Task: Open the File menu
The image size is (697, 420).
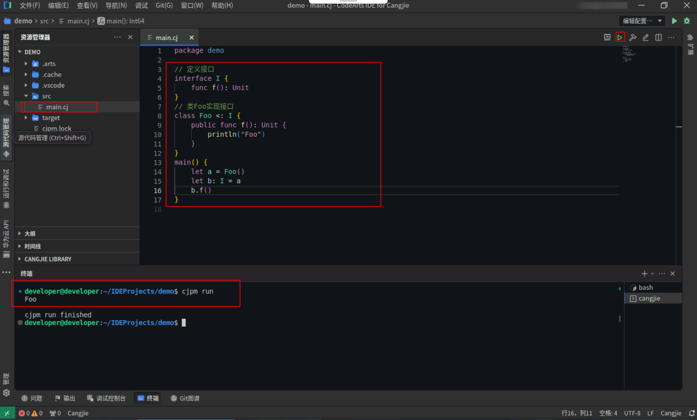Action: coord(30,5)
